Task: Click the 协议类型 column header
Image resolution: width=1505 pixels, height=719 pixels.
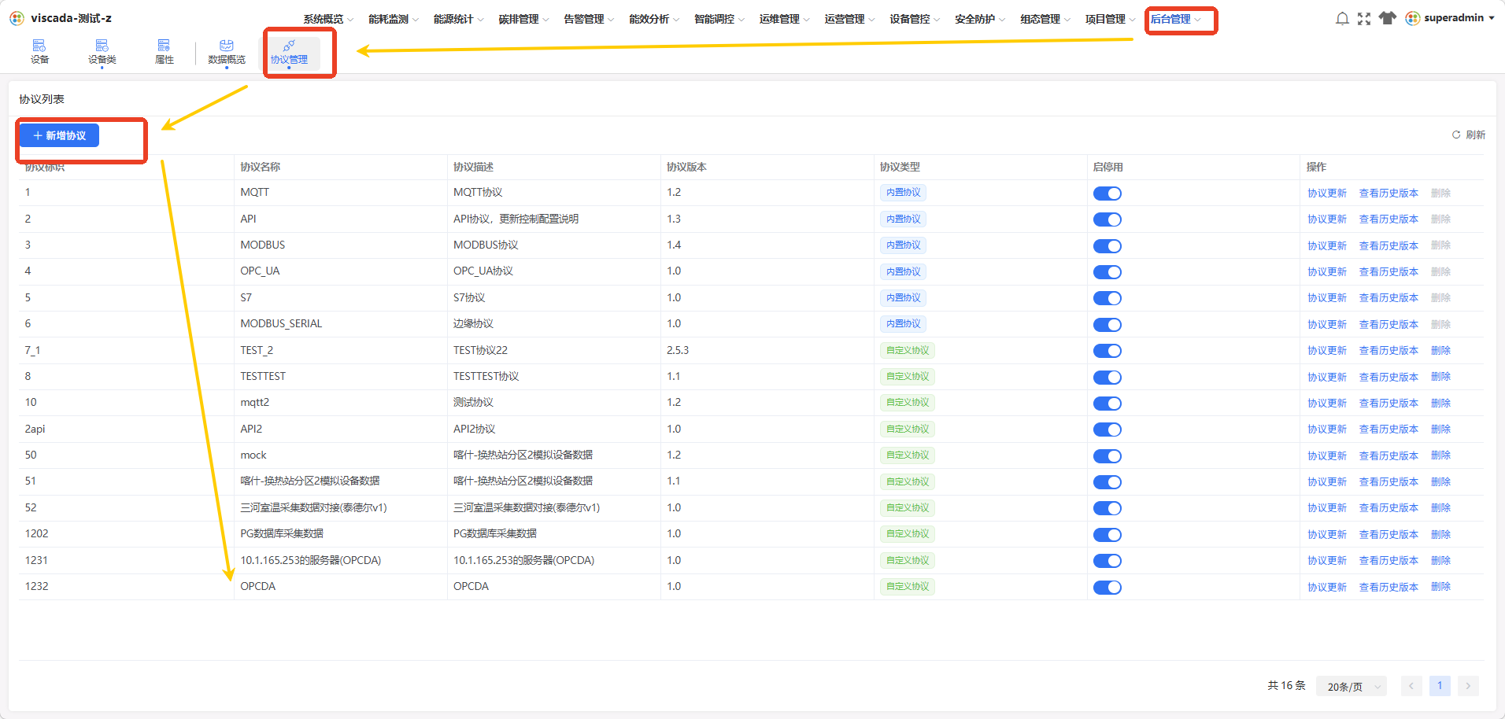Action: click(900, 167)
